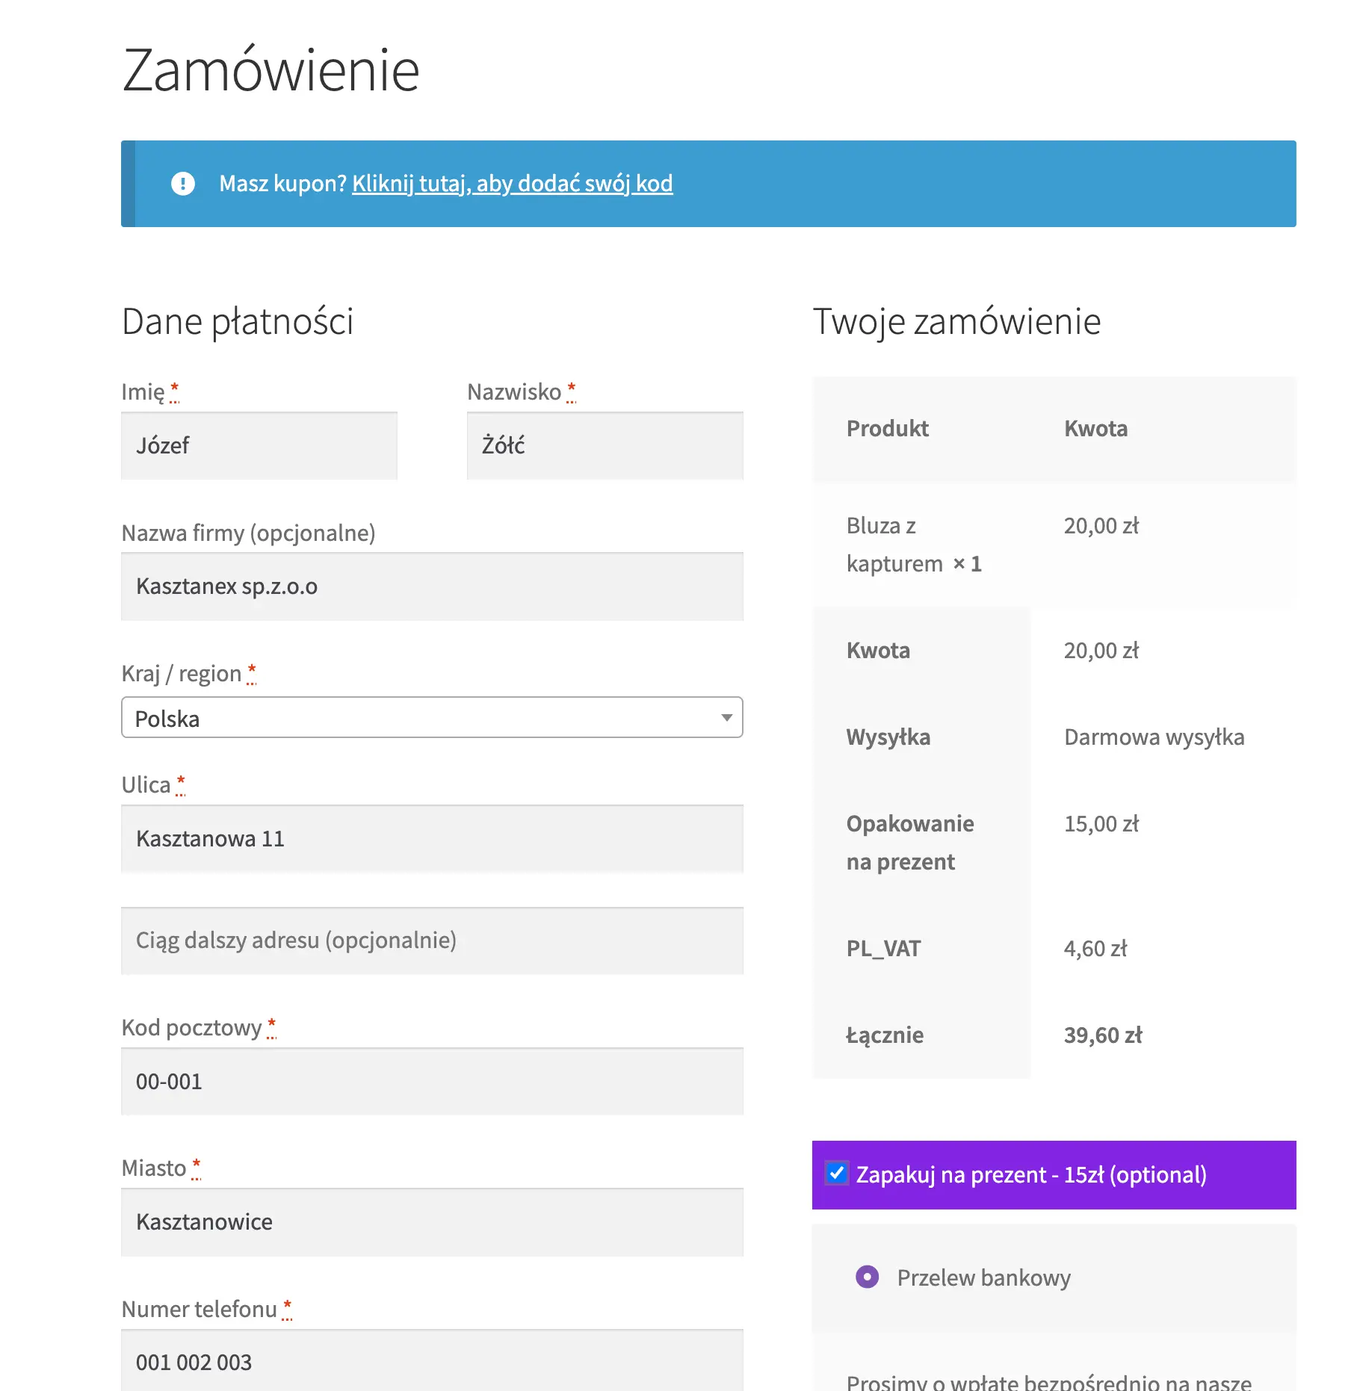
Task: Click the Kod pocztowy field
Action: pyautogui.click(x=432, y=1082)
